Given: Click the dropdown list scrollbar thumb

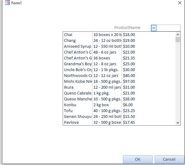Looking at the screenshot, I should (x=178, y=40).
